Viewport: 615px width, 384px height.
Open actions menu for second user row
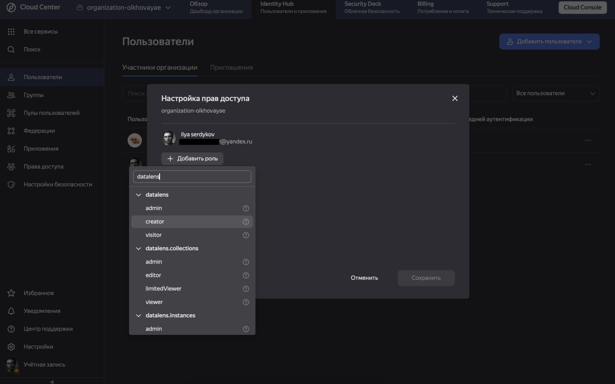point(588,165)
